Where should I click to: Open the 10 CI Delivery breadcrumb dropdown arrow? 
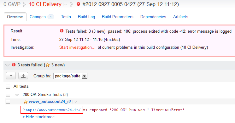coord(66,5)
